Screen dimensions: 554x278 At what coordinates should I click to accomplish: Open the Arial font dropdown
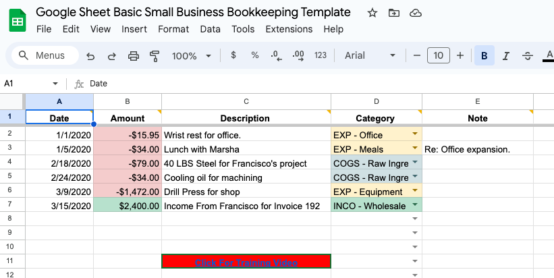[x=370, y=56]
